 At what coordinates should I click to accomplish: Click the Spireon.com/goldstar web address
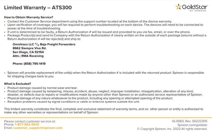[x=192, y=125]
